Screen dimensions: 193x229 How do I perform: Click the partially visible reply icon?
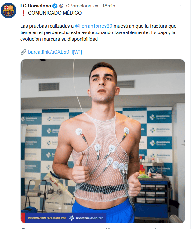23,228
